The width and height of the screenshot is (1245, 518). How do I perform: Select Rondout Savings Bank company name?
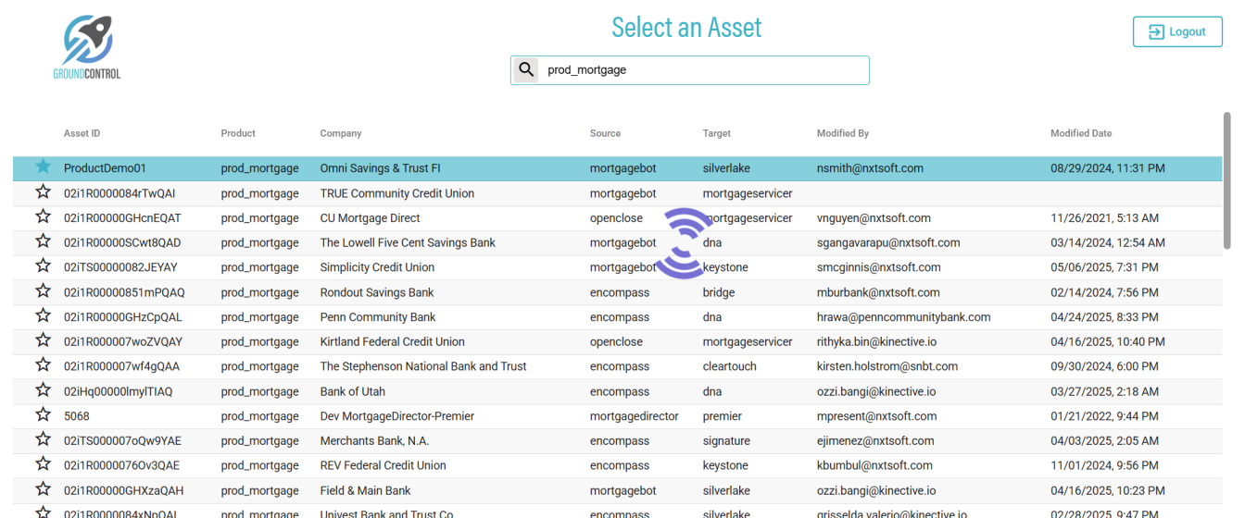click(377, 292)
